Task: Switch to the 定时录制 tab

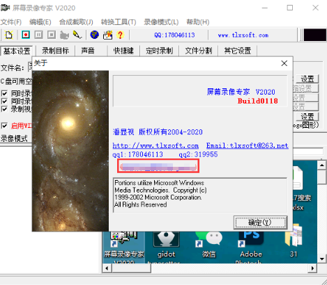Action: pyautogui.click(x=160, y=51)
